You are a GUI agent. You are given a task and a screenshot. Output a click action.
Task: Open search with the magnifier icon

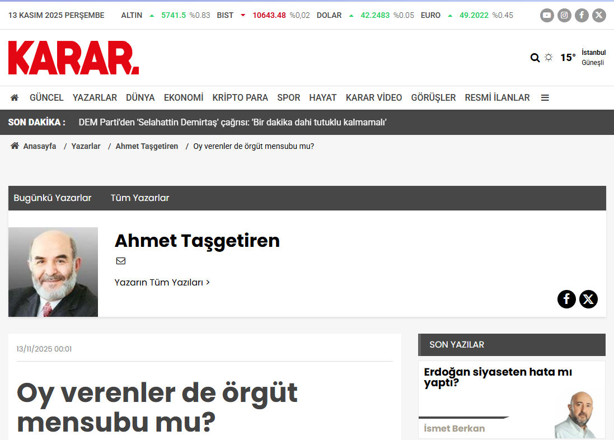(535, 58)
